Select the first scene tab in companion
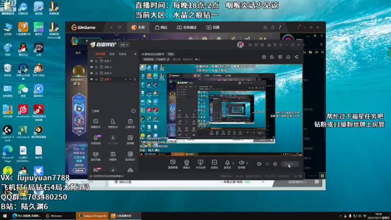The width and height of the screenshot is (391, 220). [x=100, y=54]
